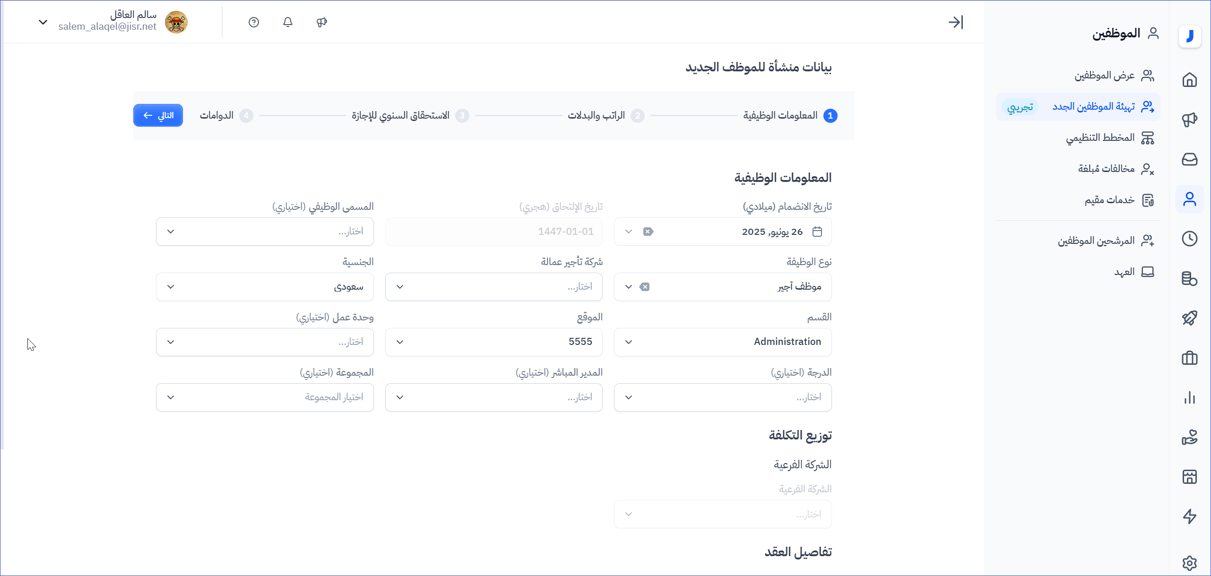This screenshot has width=1211, height=576.
Task: Click the التالي next button
Action: [x=158, y=115]
